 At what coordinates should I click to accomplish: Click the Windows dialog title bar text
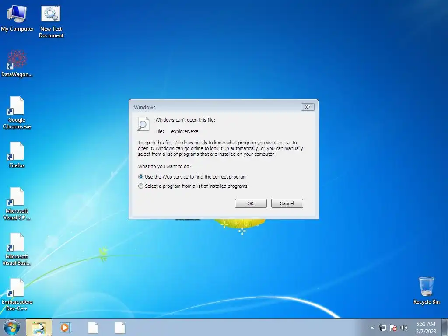coord(144,107)
